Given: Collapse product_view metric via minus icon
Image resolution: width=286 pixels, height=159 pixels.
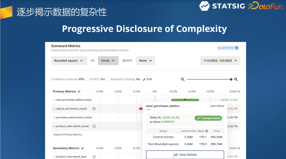Looking at the screenshot, I should (x=94, y=126).
